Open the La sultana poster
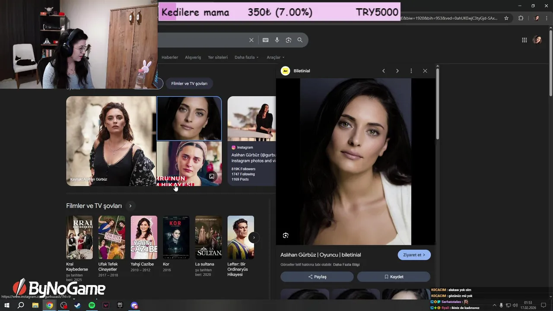The height and width of the screenshot is (311, 553). click(x=208, y=237)
